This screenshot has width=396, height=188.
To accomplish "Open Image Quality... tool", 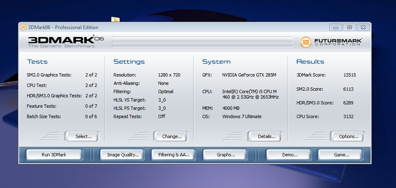I will (x=122, y=155).
